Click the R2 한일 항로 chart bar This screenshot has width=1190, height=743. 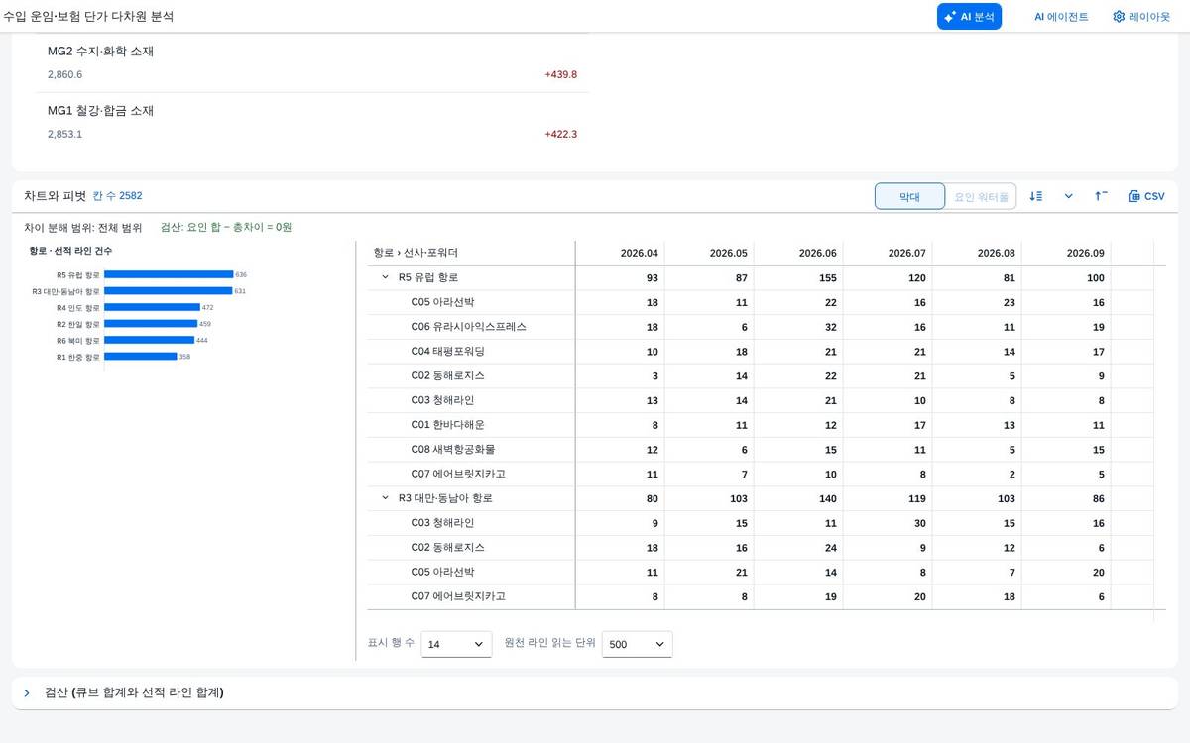pyautogui.click(x=151, y=324)
